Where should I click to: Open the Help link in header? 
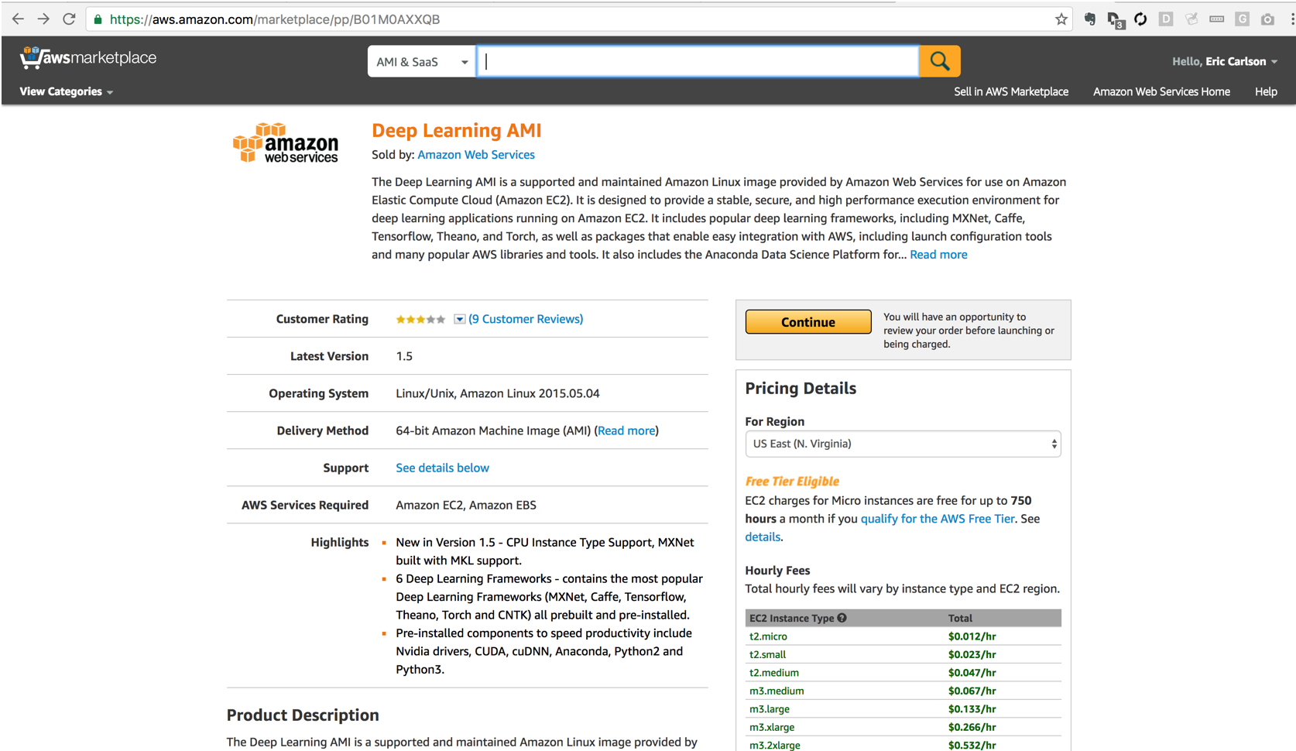coord(1266,91)
